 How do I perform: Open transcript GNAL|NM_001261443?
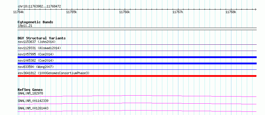click(33, 108)
